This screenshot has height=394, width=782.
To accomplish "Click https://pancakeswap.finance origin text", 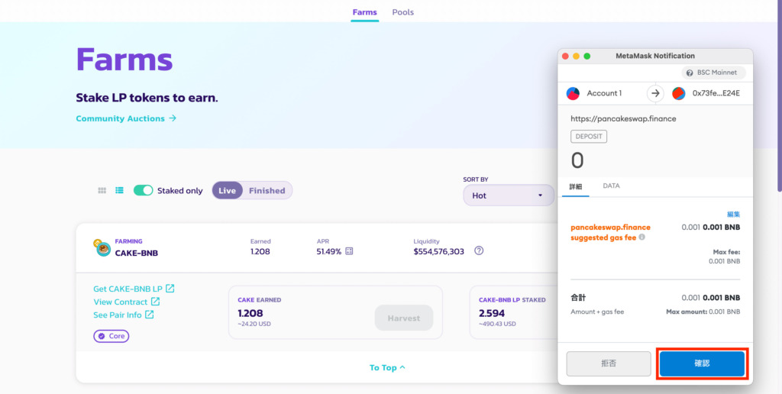I will tap(623, 118).
